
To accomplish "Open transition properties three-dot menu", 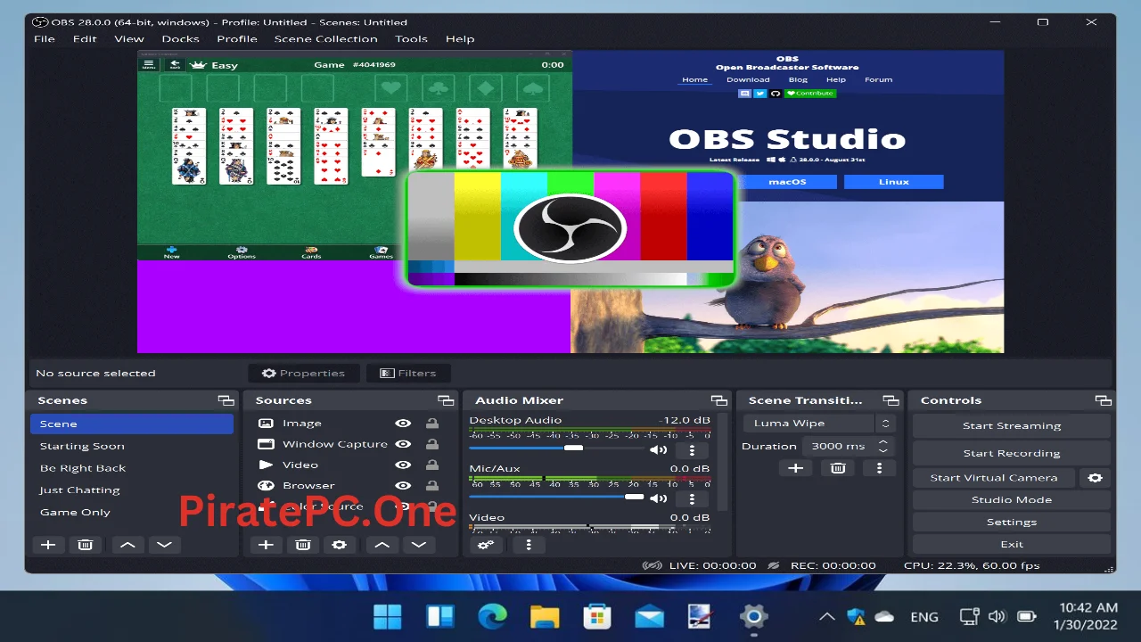I will click(879, 468).
